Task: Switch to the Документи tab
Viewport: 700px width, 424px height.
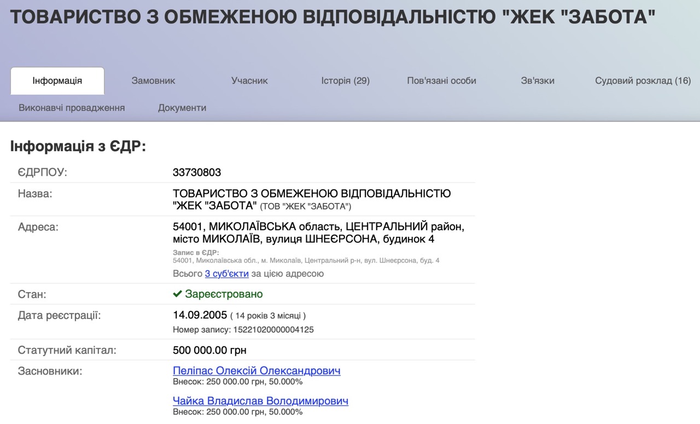Action: click(x=182, y=108)
